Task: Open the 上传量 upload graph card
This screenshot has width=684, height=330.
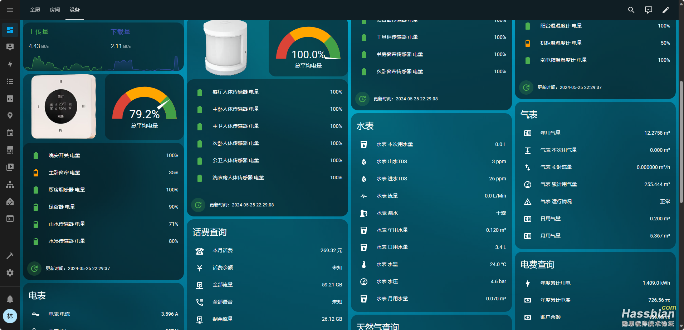Action: click(x=63, y=47)
